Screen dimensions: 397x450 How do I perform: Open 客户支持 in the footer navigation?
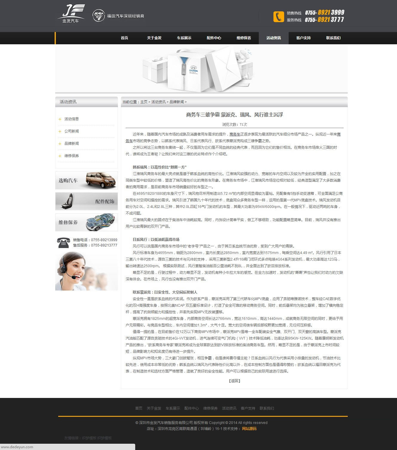coord(248,408)
